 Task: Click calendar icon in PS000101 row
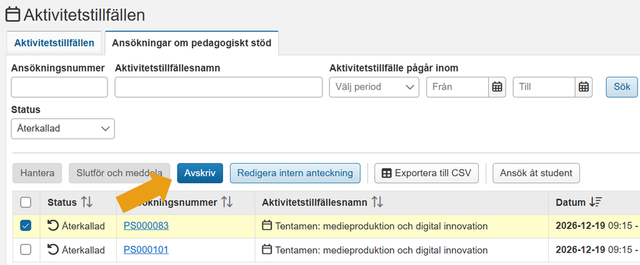click(267, 249)
